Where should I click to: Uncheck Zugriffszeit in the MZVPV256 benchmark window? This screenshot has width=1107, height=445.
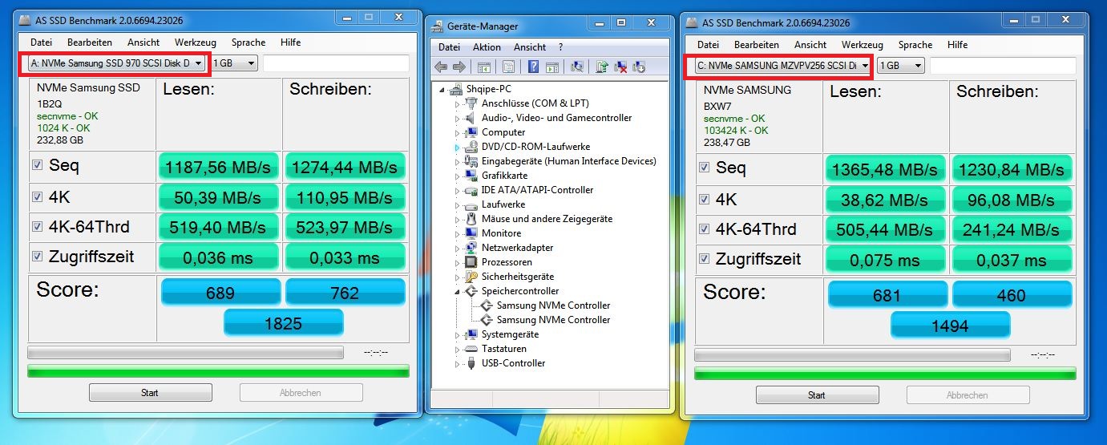coord(704,259)
